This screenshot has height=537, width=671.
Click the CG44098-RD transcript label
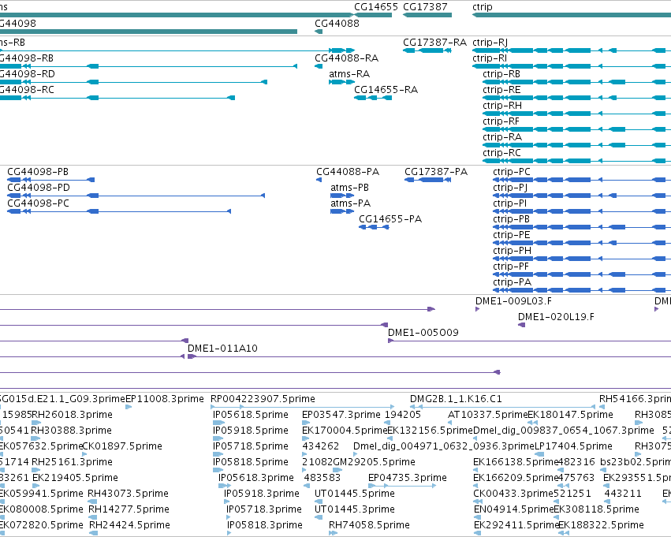pos(27,74)
